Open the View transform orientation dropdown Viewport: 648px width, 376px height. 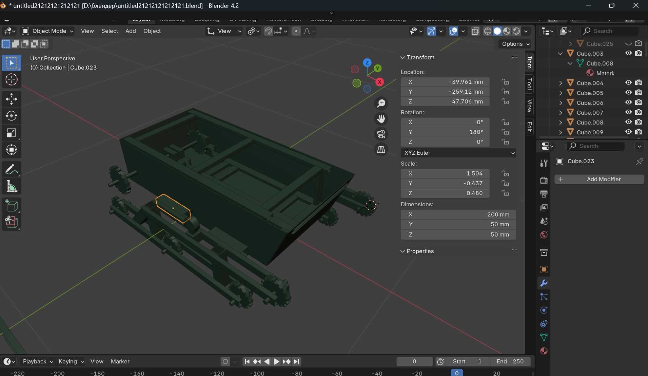point(224,31)
